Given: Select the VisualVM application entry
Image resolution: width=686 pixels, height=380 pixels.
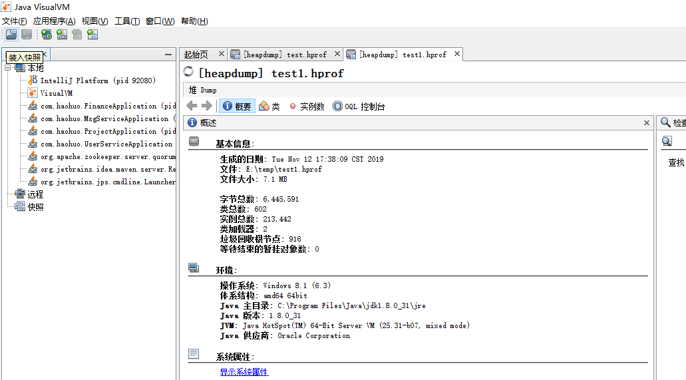Looking at the screenshot, I should (x=57, y=93).
